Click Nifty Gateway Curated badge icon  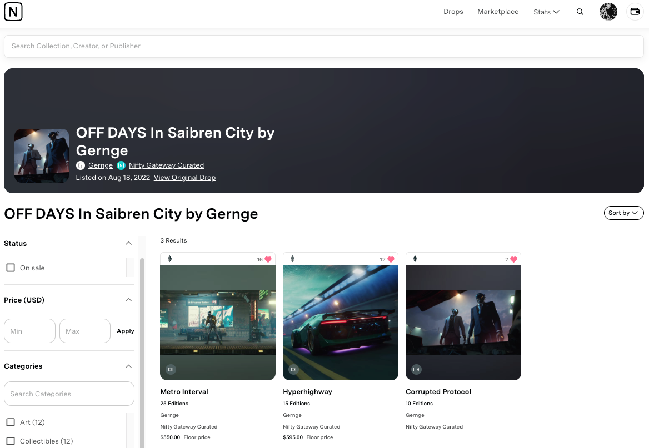tap(121, 165)
